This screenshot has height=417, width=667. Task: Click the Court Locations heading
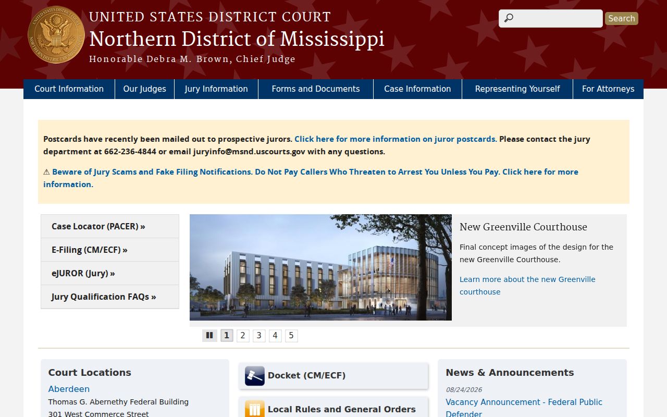pyautogui.click(x=90, y=373)
